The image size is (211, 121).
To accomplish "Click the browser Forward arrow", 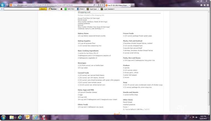I will 7,5.
